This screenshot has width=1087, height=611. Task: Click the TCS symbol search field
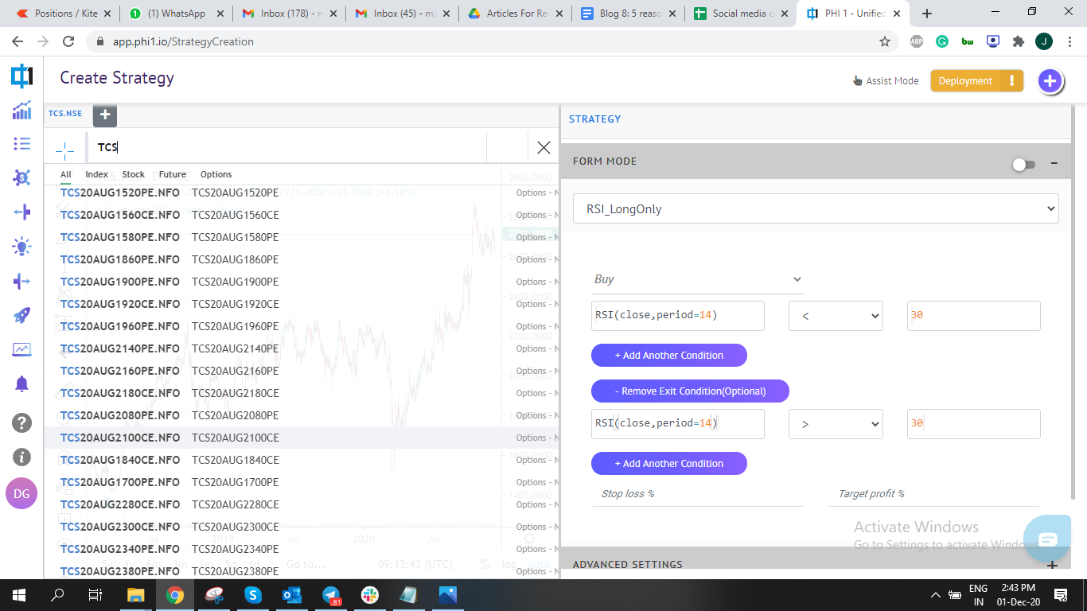[x=287, y=147]
